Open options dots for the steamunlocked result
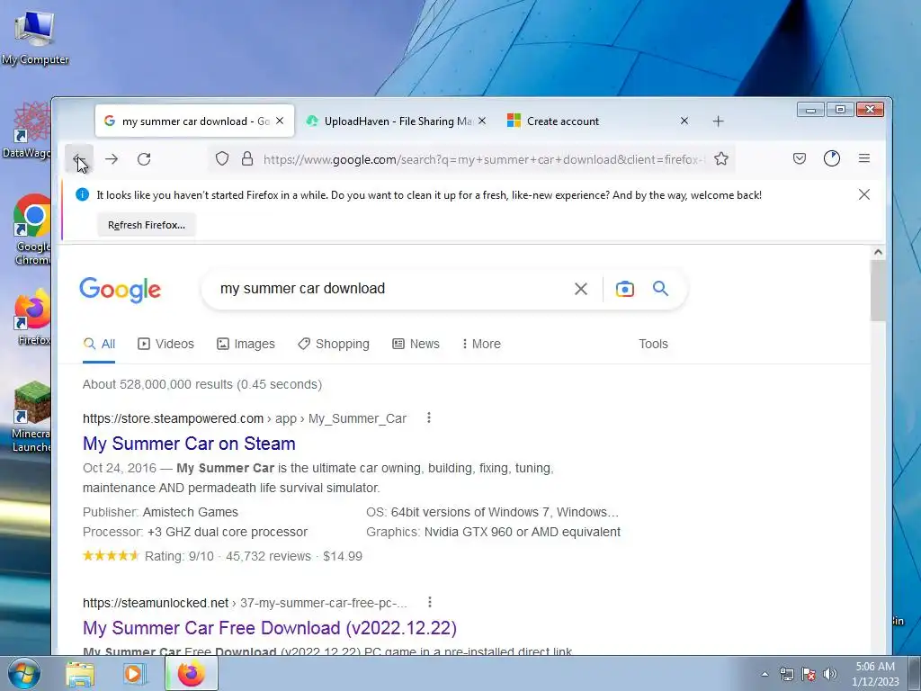Image resolution: width=921 pixels, height=691 pixels. (x=430, y=602)
